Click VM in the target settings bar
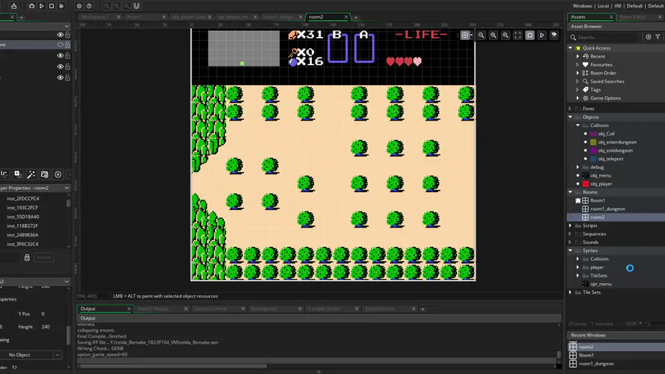This screenshot has width=665, height=374. (x=618, y=6)
